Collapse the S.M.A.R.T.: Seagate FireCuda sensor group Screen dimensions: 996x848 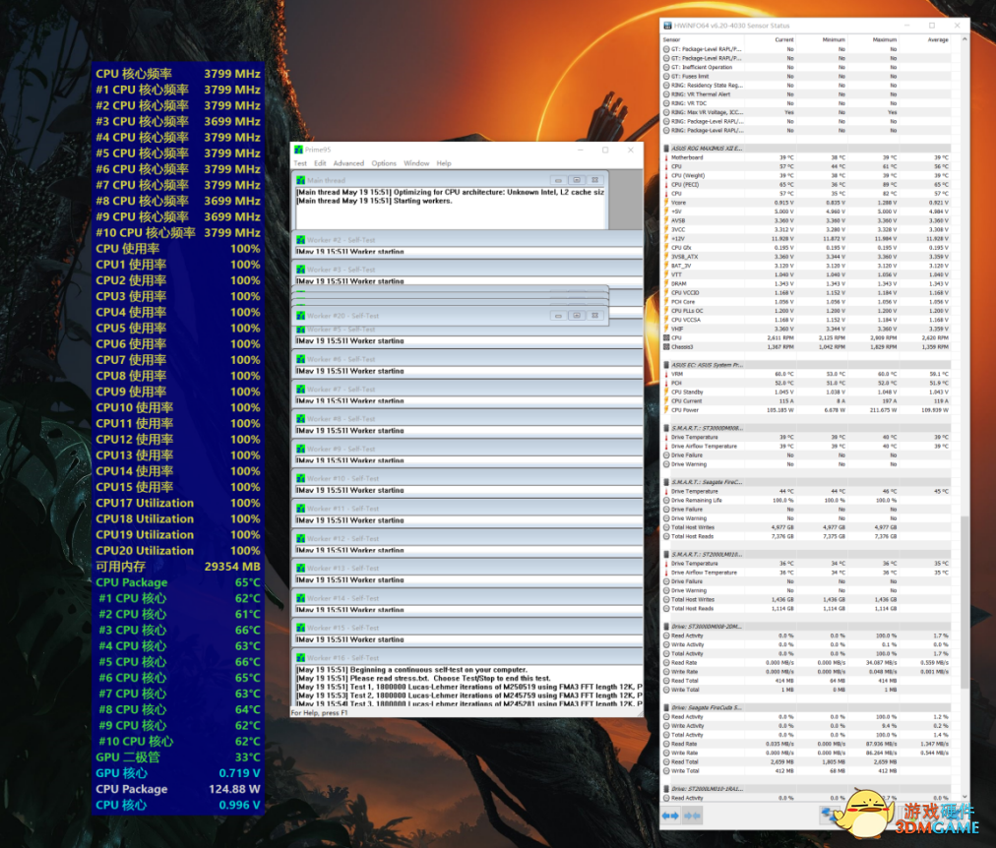tap(667, 482)
